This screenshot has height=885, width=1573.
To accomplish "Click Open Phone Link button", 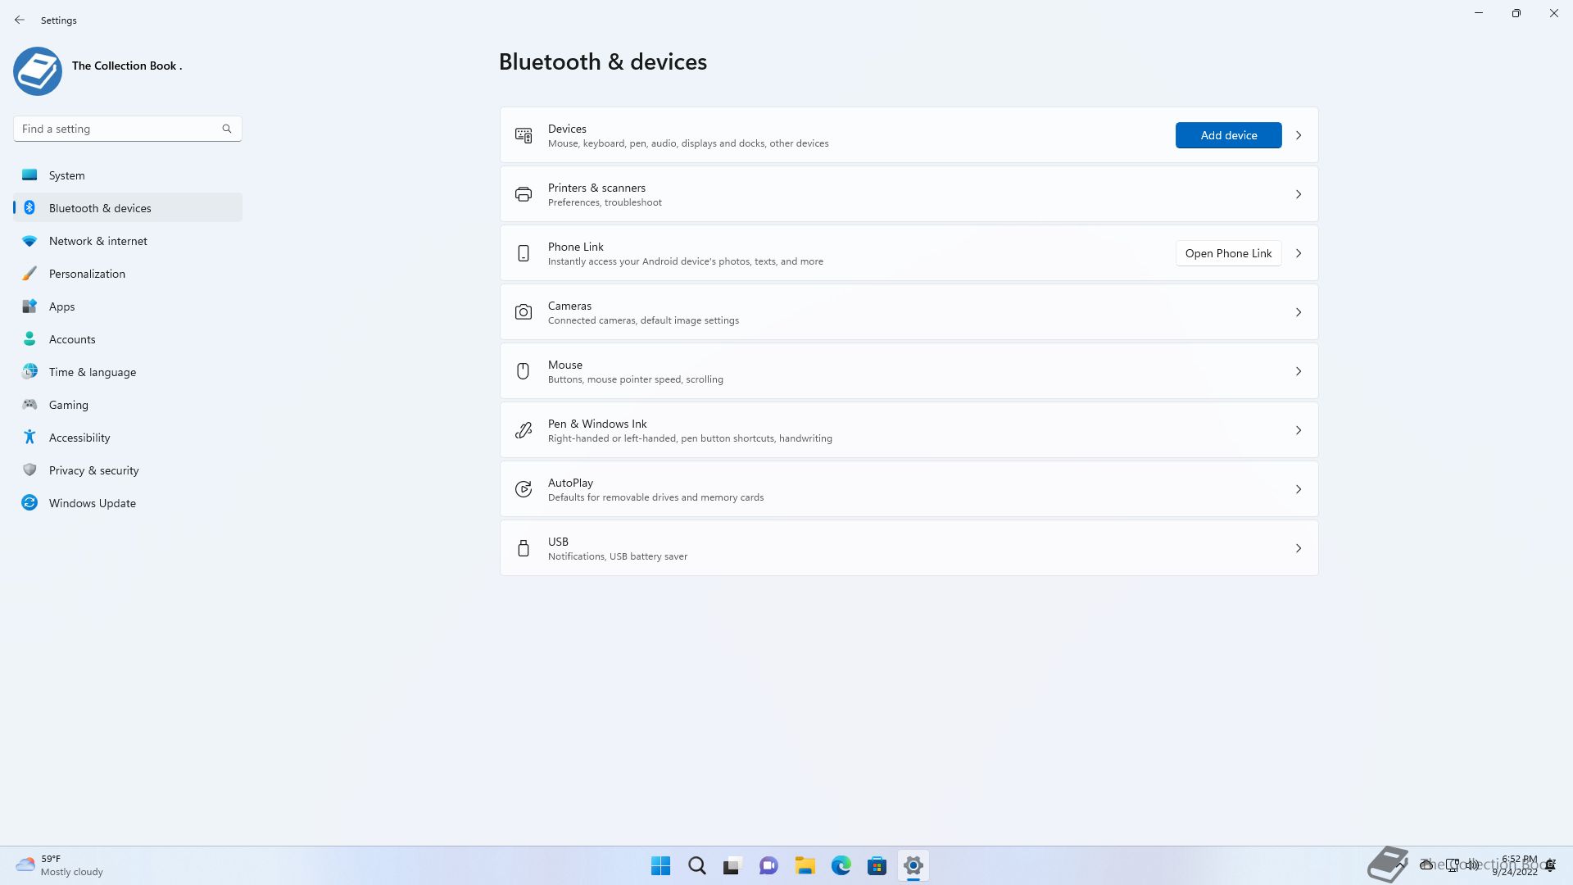I will click(x=1228, y=253).
